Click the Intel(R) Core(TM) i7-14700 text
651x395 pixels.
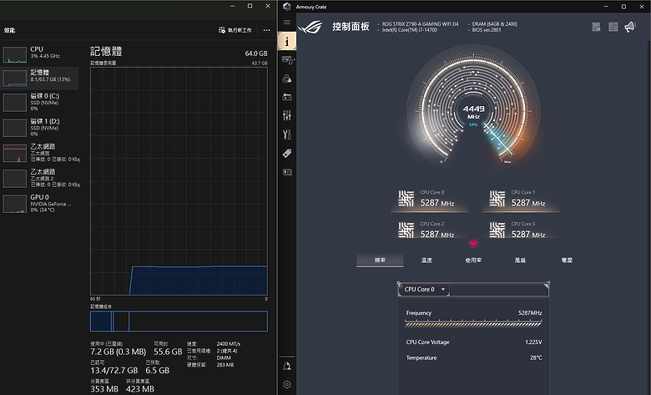pyautogui.click(x=409, y=30)
